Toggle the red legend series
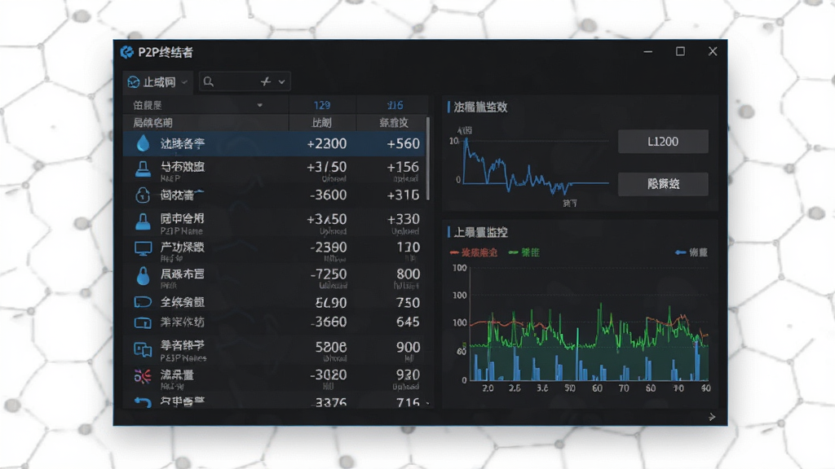This screenshot has height=469, width=835. coord(474,252)
